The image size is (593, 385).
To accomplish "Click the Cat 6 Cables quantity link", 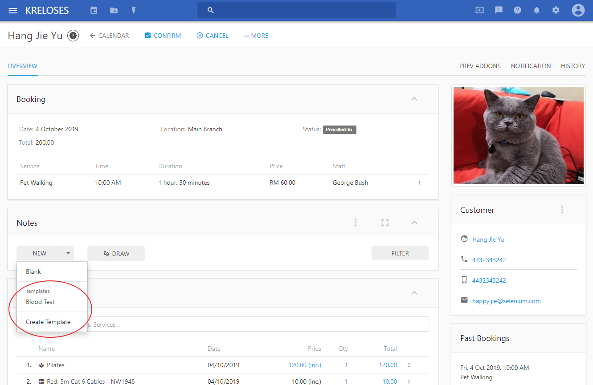I will [x=346, y=381].
